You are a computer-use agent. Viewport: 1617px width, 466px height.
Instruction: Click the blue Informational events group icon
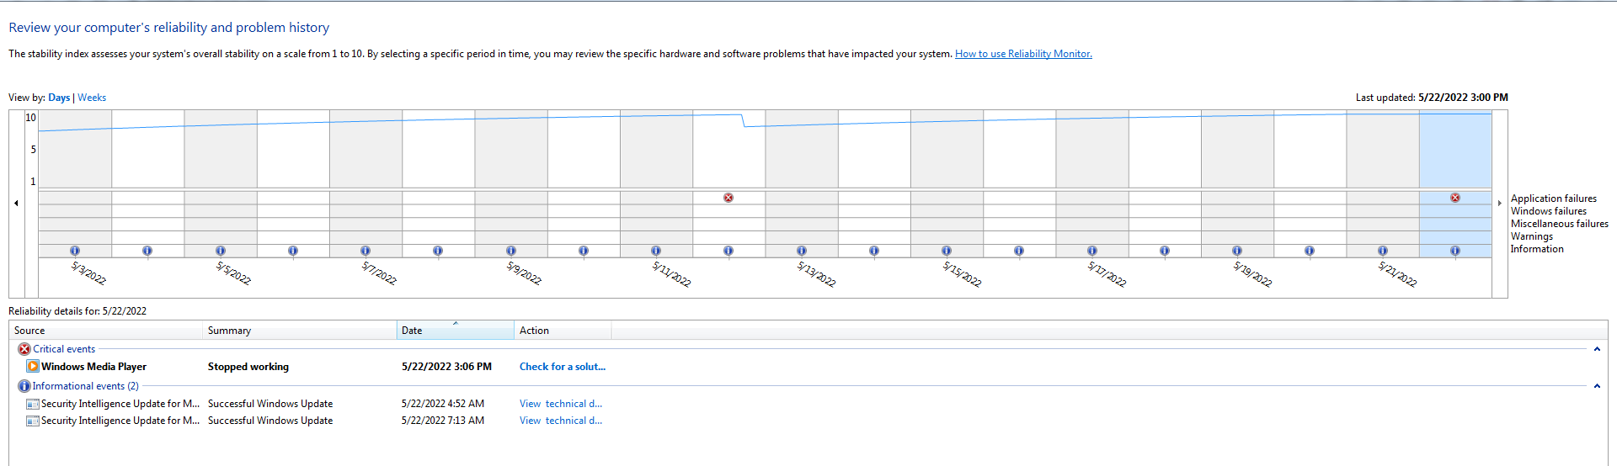pyautogui.click(x=24, y=386)
